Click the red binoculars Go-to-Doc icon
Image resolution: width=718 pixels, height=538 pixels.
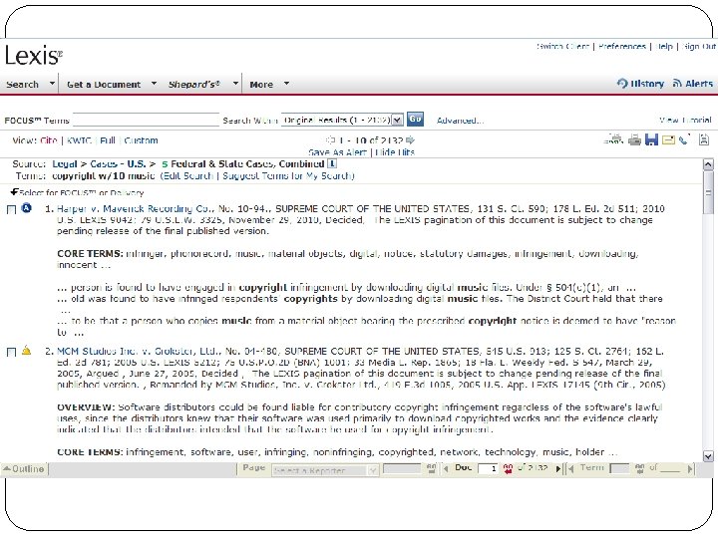[508, 468]
